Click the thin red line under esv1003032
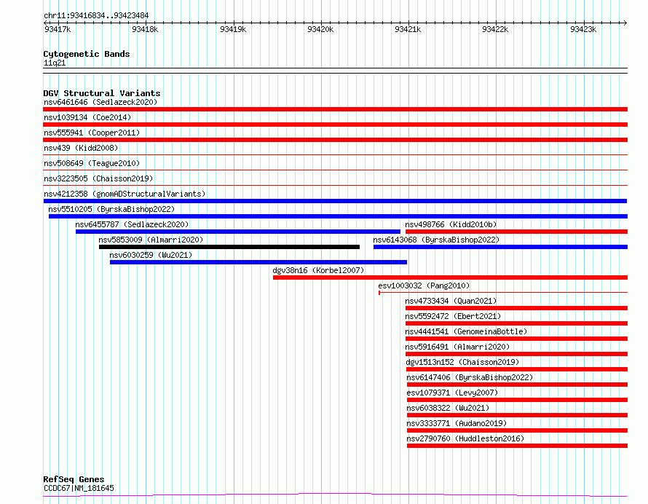Viewport: 648px width, 504px height. click(503, 293)
